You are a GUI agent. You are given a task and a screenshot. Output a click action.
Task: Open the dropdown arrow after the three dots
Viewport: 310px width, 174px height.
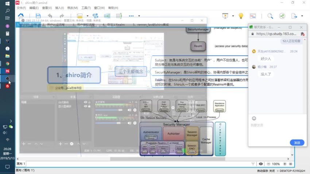[x=139, y=16]
